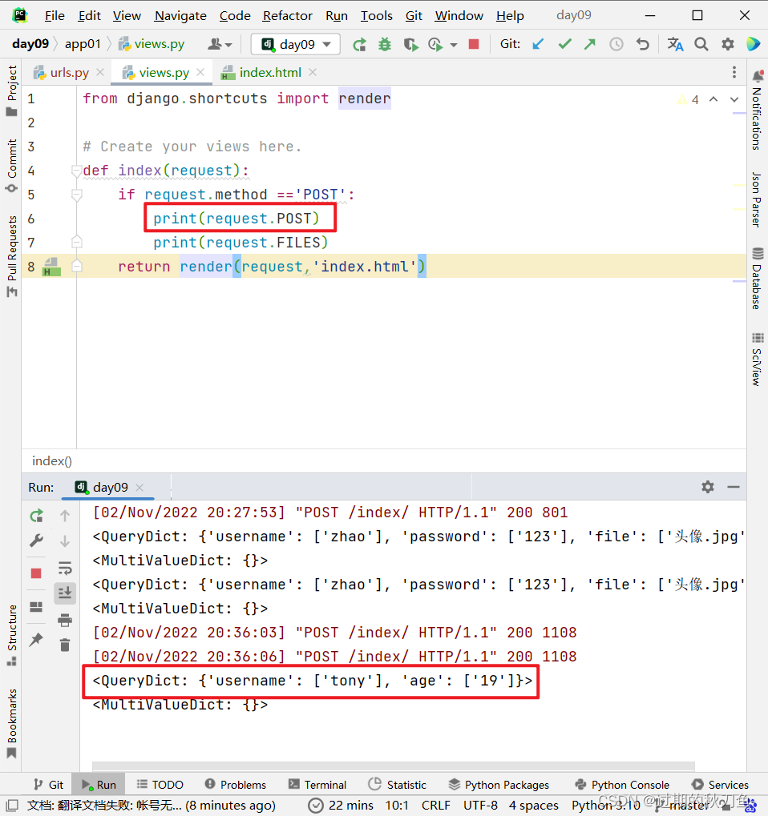Toggle the Bookmarks side panel
This screenshot has width=768, height=816.
tap(11, 724)
